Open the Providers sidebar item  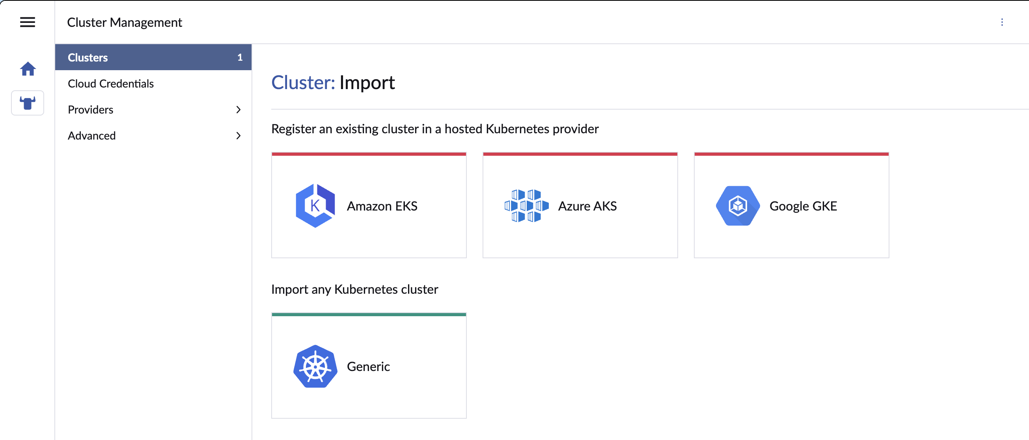click(153, 110)
